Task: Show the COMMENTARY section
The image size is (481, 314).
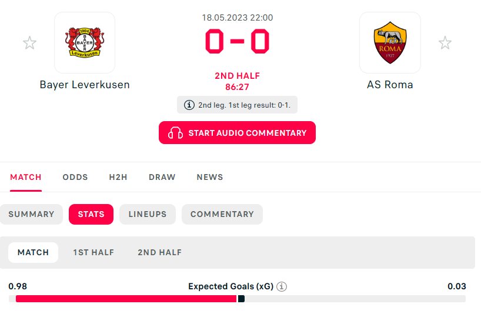Action: coord(222,214)
